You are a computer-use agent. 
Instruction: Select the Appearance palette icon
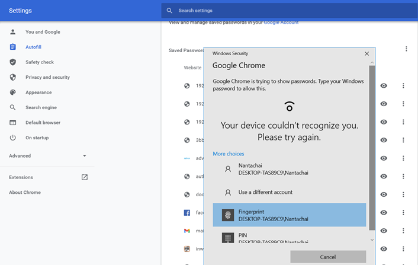pos(12,92)
